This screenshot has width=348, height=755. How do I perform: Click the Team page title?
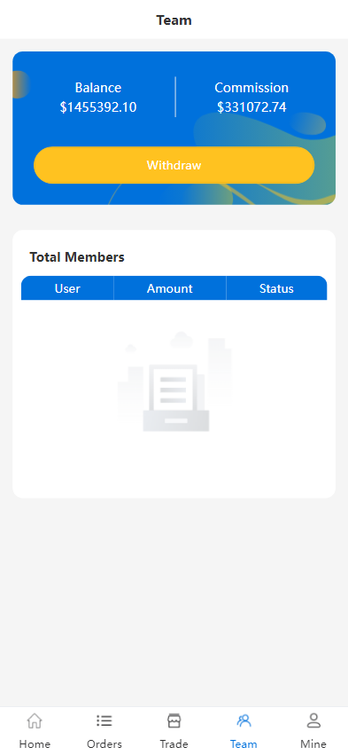point(174,20)
